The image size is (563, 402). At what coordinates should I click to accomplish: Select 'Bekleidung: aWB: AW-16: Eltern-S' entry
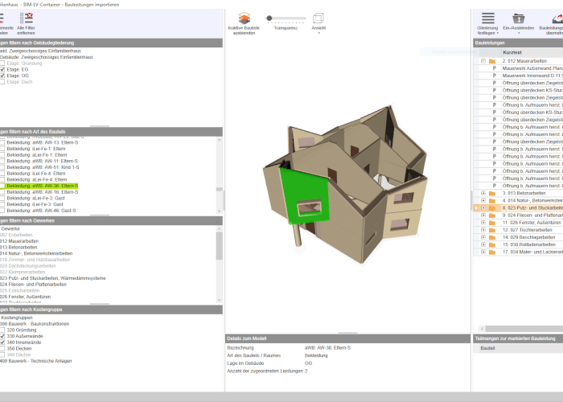(x=43, y=192)
